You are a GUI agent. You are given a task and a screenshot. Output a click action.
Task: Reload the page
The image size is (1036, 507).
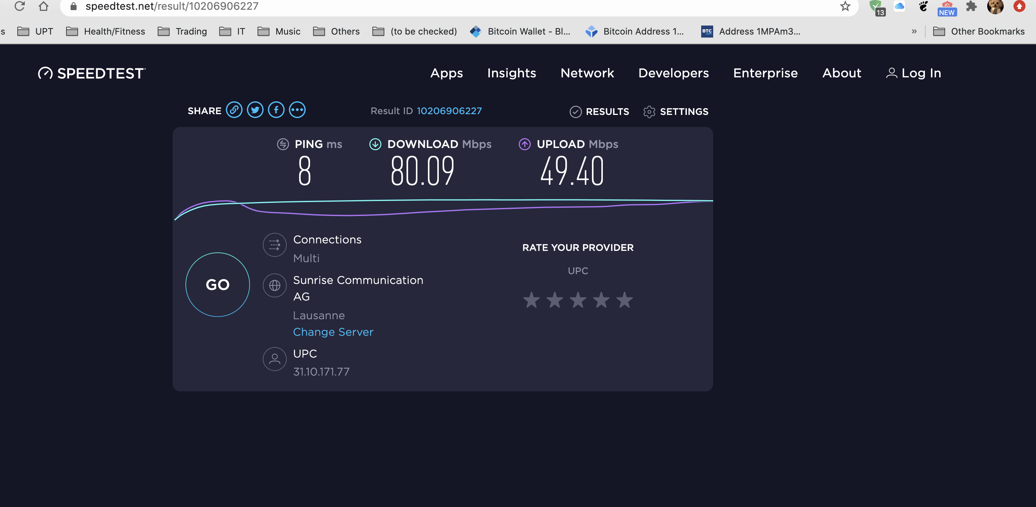pyautogui.click(x=19, y=6)
